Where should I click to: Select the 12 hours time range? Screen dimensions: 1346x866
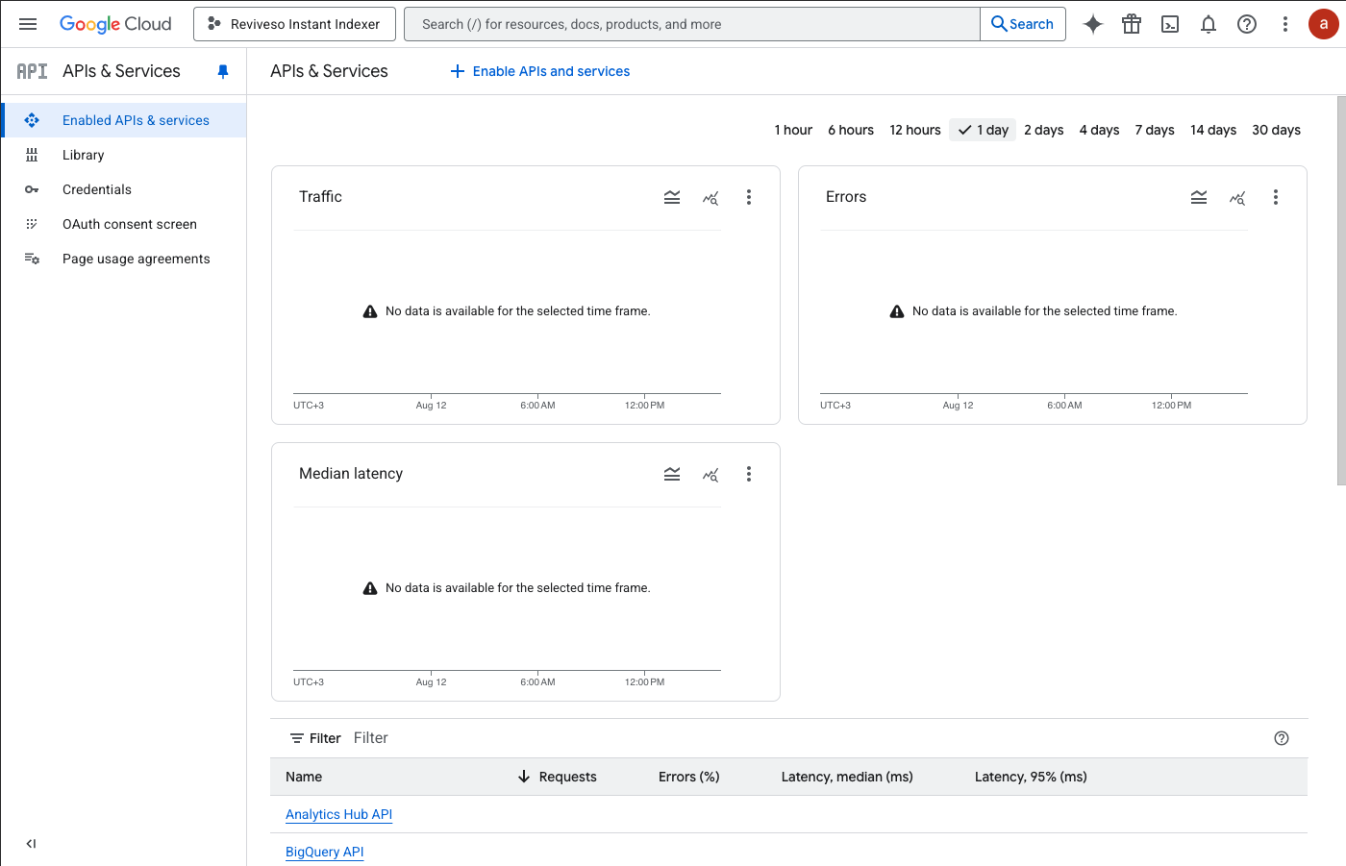point(915,130)
